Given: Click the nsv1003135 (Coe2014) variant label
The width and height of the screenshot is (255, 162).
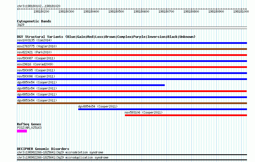Looking at the screenshot, I should pyautogui.click(x=34, y=40).
